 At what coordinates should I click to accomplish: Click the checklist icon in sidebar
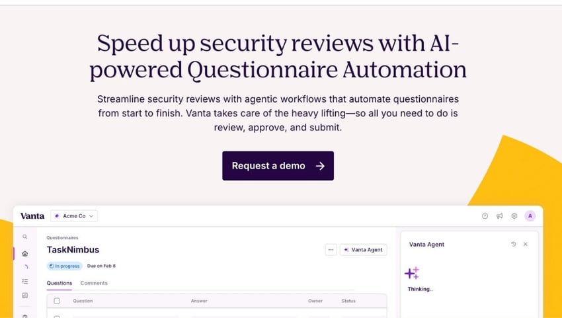24,281
